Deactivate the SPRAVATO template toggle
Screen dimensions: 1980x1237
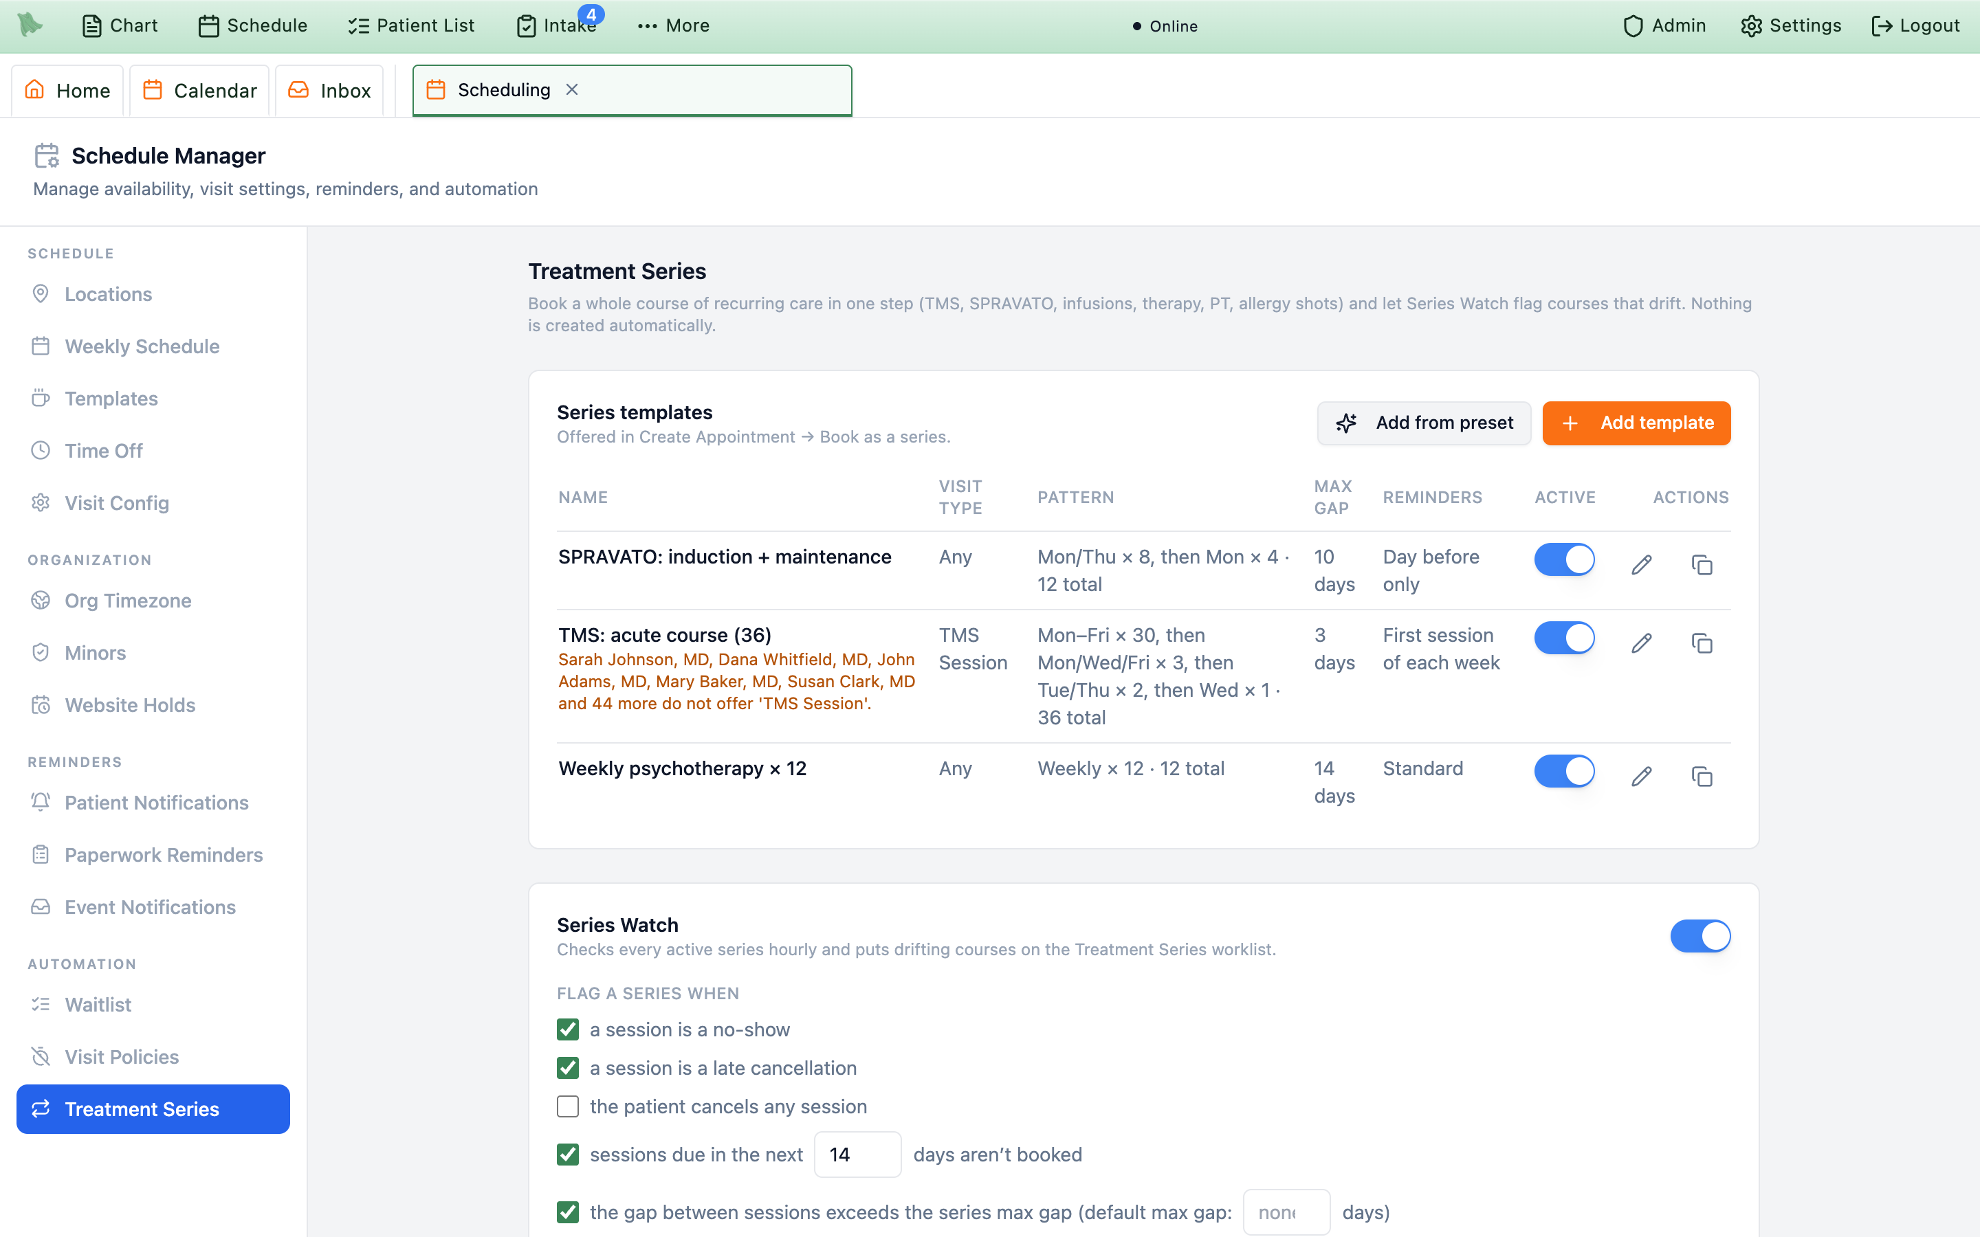pyautogui.click(x=1564, y=559)
